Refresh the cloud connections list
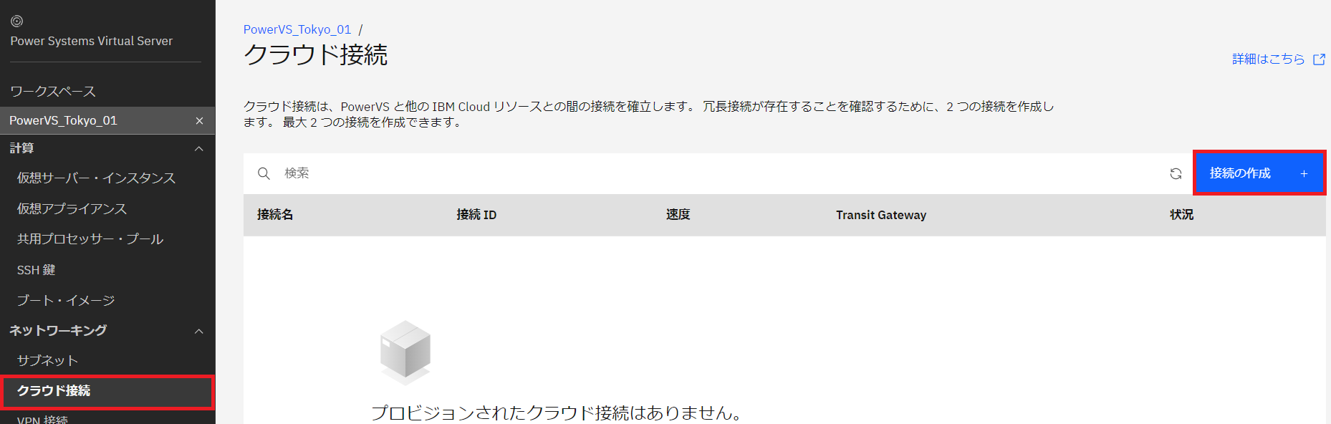Image resolution: width=1331 pixels, height=424 pixels. 1176,173
